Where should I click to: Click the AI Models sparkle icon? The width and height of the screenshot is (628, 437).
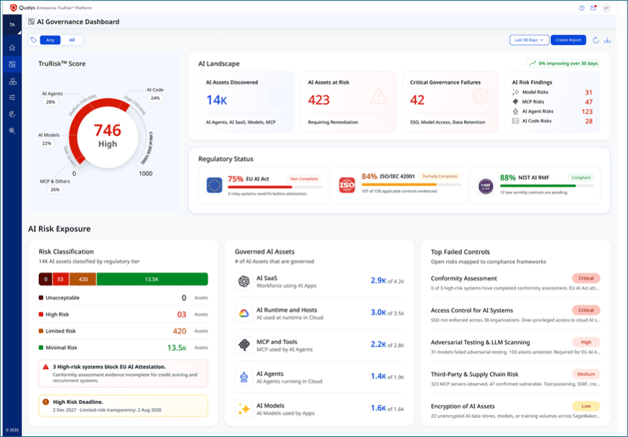coord(244,409)
